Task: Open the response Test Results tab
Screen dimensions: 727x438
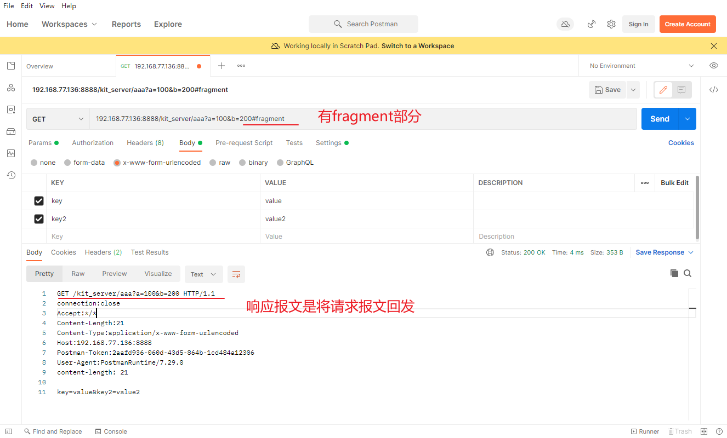Action: pos(150,252)
